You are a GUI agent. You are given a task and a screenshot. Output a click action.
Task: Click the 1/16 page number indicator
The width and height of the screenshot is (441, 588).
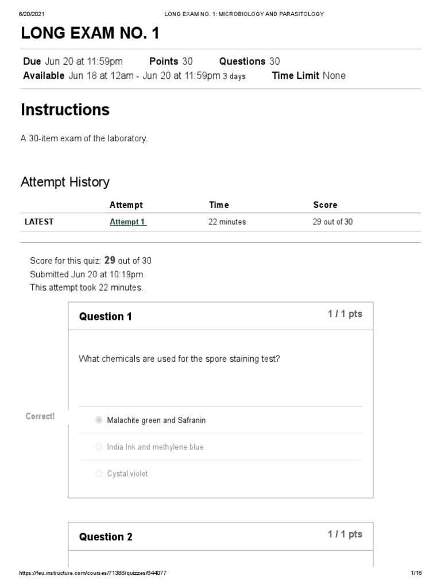pyautogui.click(x=416, y=573)
